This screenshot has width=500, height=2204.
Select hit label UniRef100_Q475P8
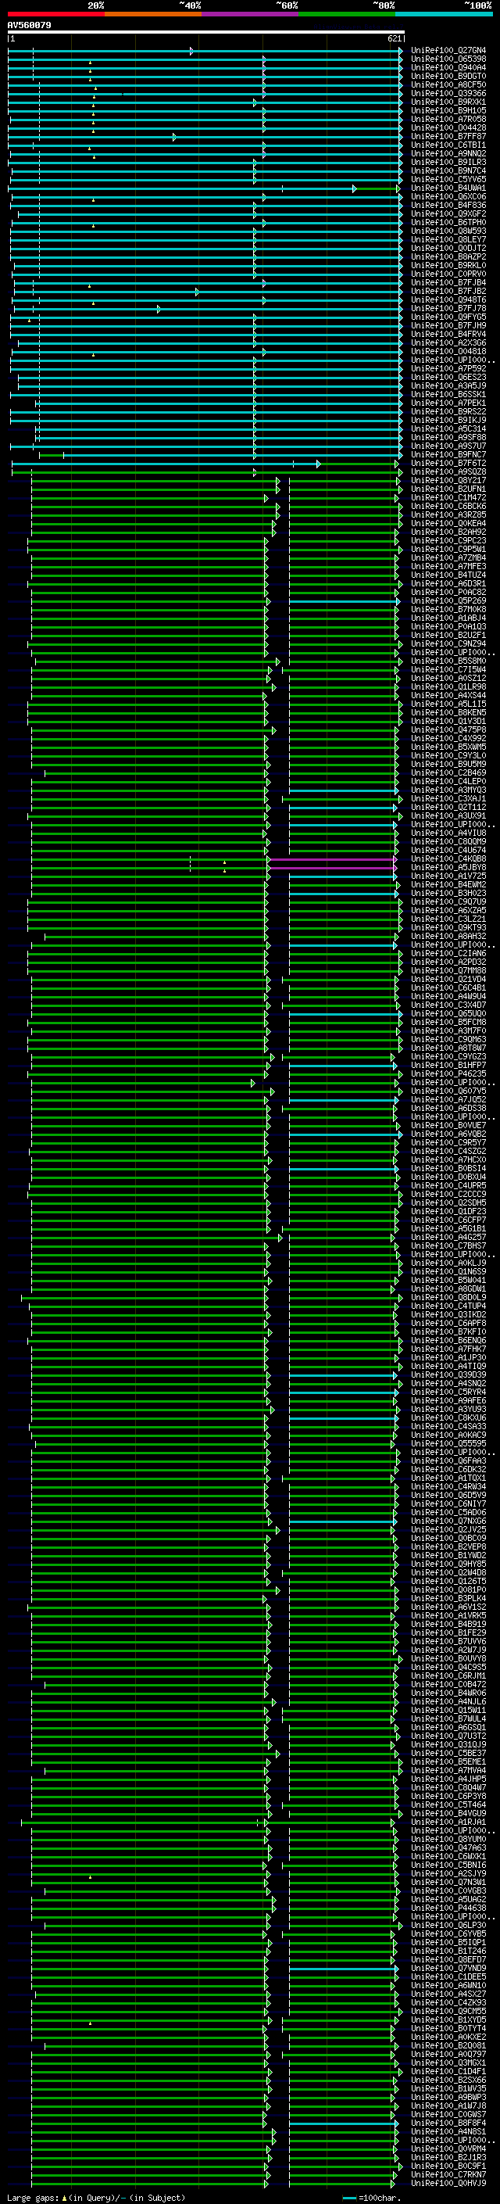click(x=448, y=729)
